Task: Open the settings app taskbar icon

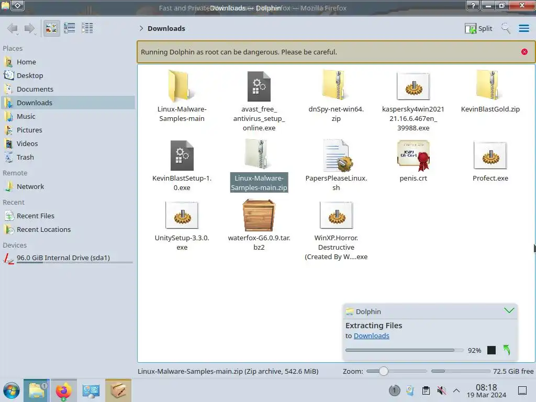Action: tap(91, 390)
